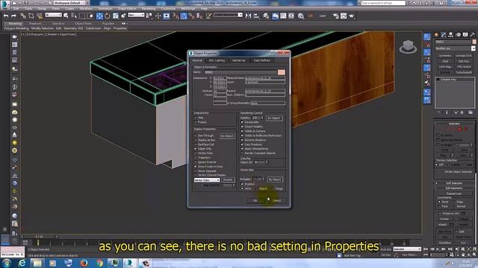Viewport: 478px width, 268px height.
Task: Open Firefox from the taskbar
Action: [x=84, y=263]
